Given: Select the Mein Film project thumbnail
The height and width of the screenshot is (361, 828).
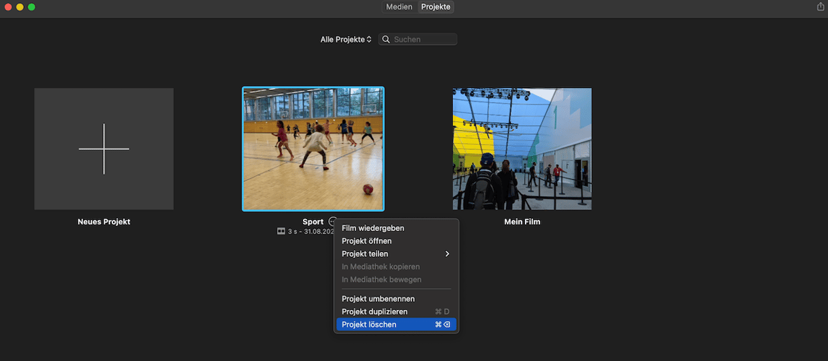Looking at the screenshot, I should point(522,148).
